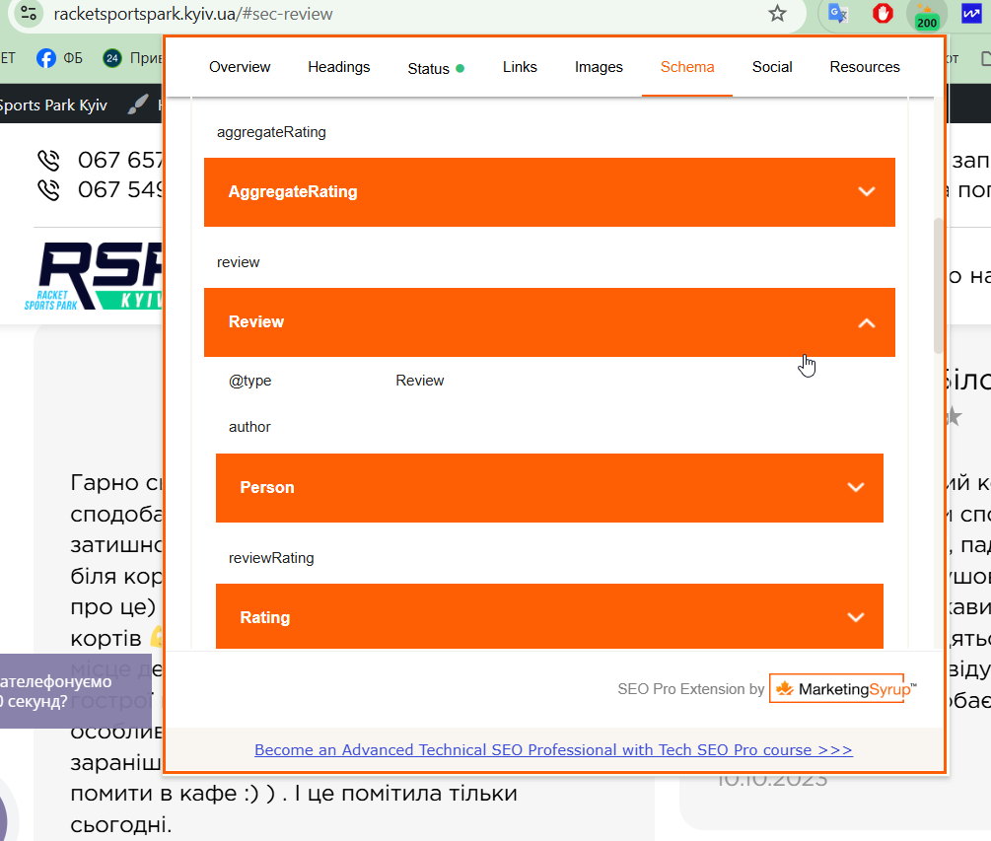Expand the Person section chevron

[856, 487]
